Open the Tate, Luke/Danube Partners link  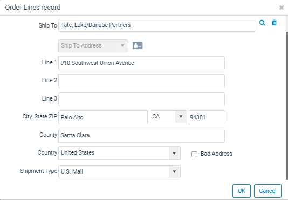click(95, 25)
